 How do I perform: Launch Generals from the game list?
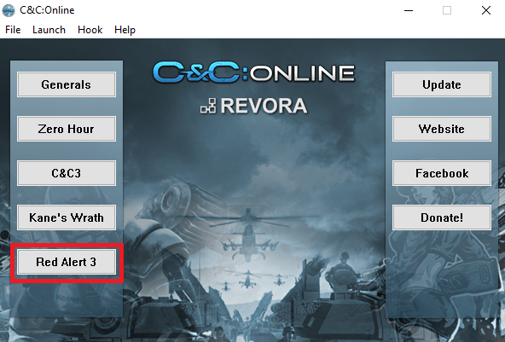pos(67,84)
